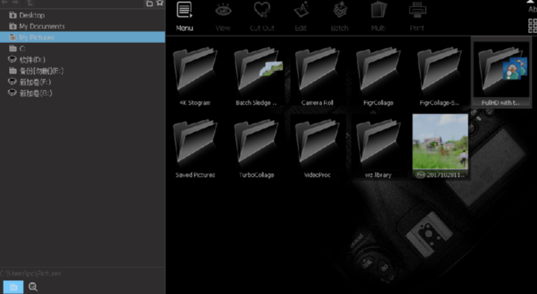Switch to View mode eye icon
This screenshot has height=294, width=537.
pos(223,16)
